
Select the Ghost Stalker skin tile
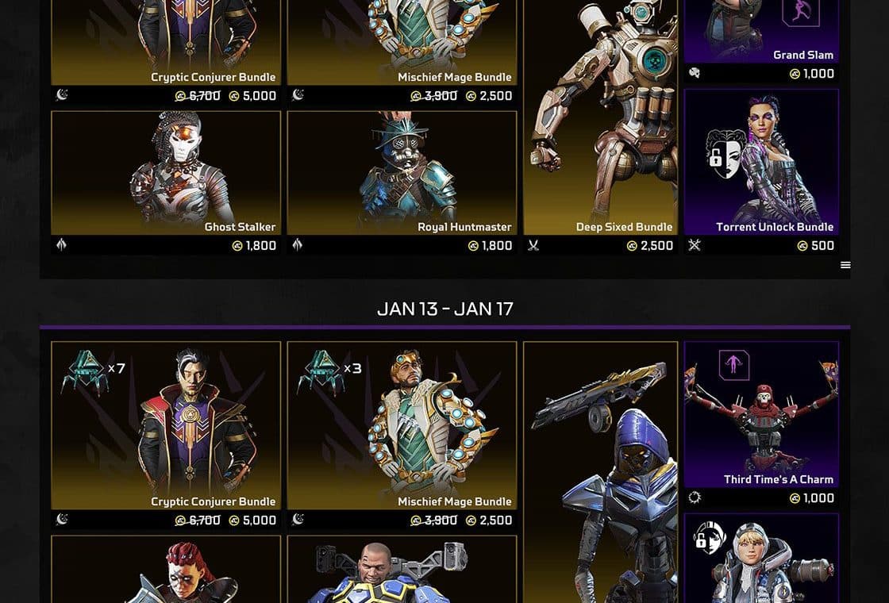(166, 182)
